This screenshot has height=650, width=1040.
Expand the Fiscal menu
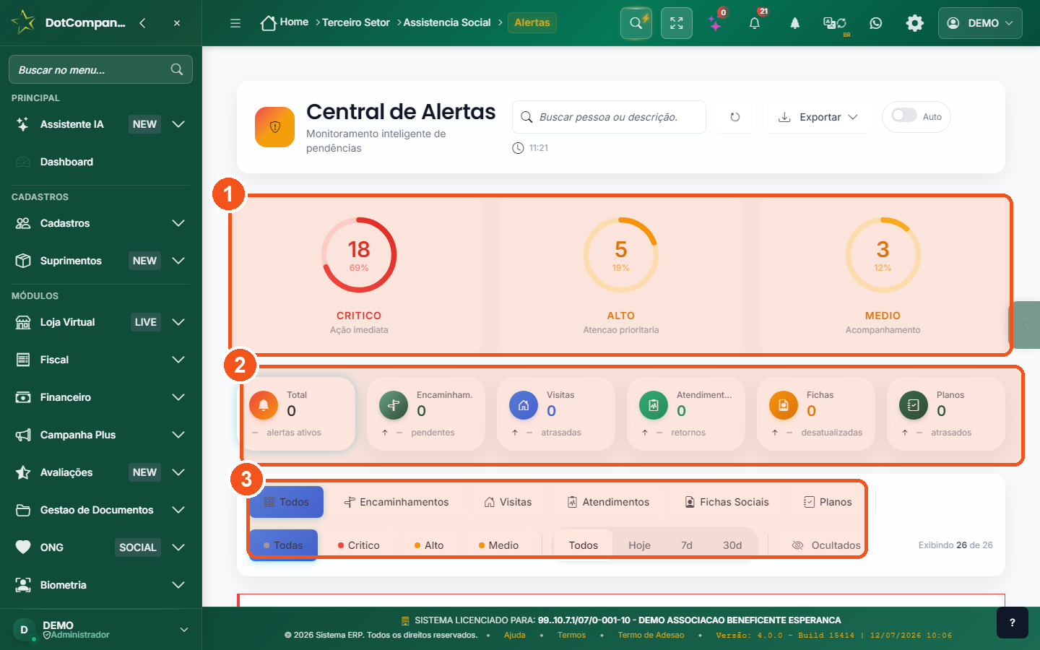(178, 360)
